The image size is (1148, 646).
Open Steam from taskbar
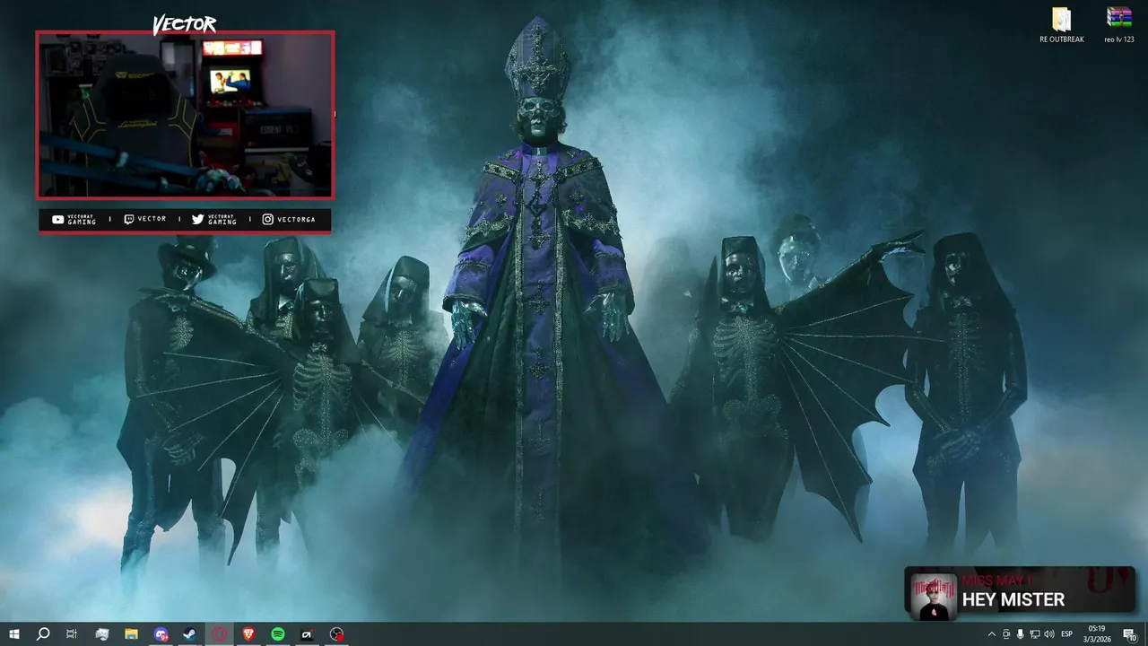(190, 634)
